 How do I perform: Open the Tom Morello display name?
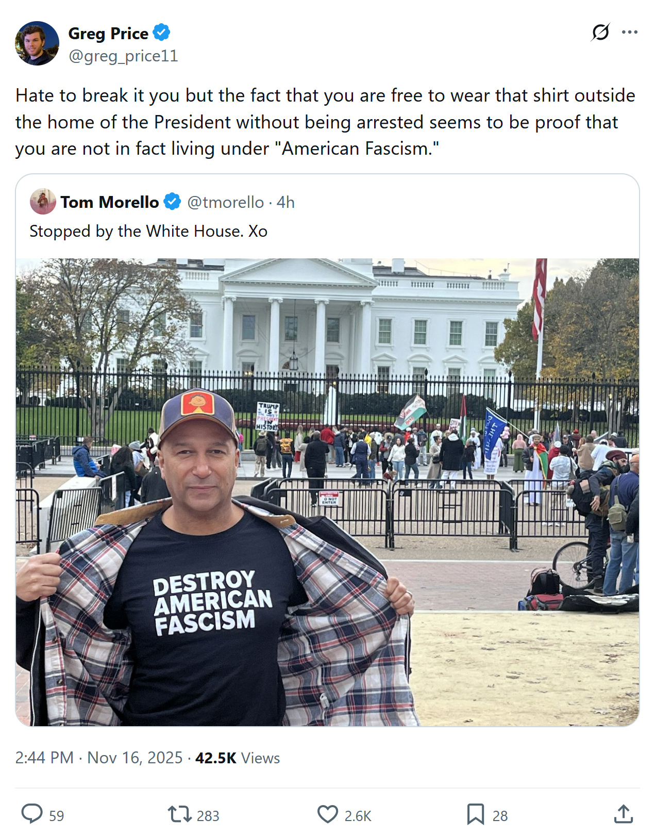coord(110,202)
